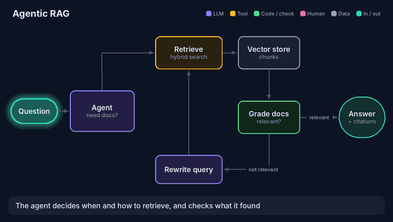Click the purple LLM legend swatch
The width and height of the screenshot is (393, 222).
[x=208, y=13]
